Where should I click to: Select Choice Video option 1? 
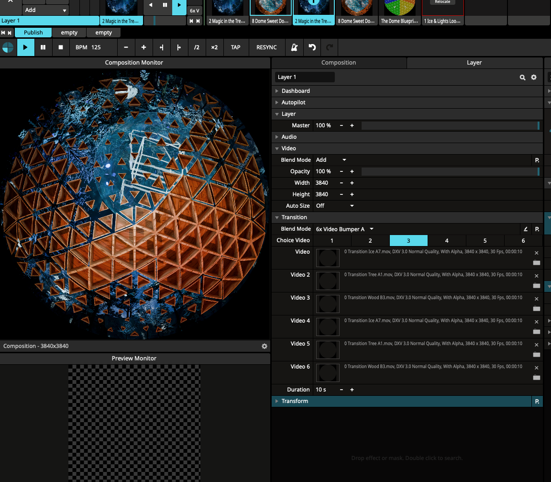coord(332,241)
